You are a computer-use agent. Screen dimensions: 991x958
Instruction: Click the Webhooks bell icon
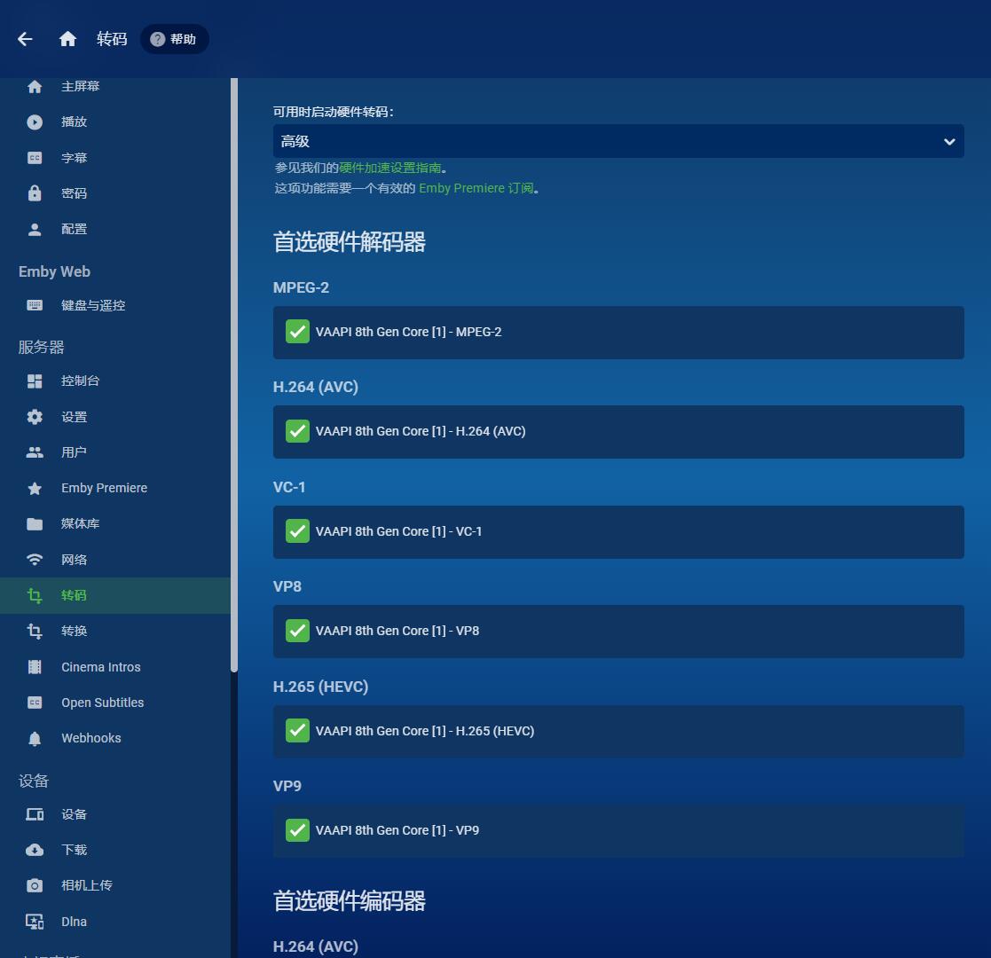35,739
